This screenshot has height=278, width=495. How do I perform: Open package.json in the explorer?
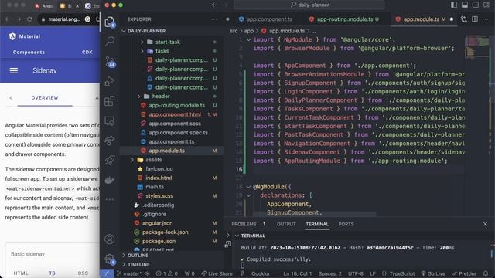159,242
